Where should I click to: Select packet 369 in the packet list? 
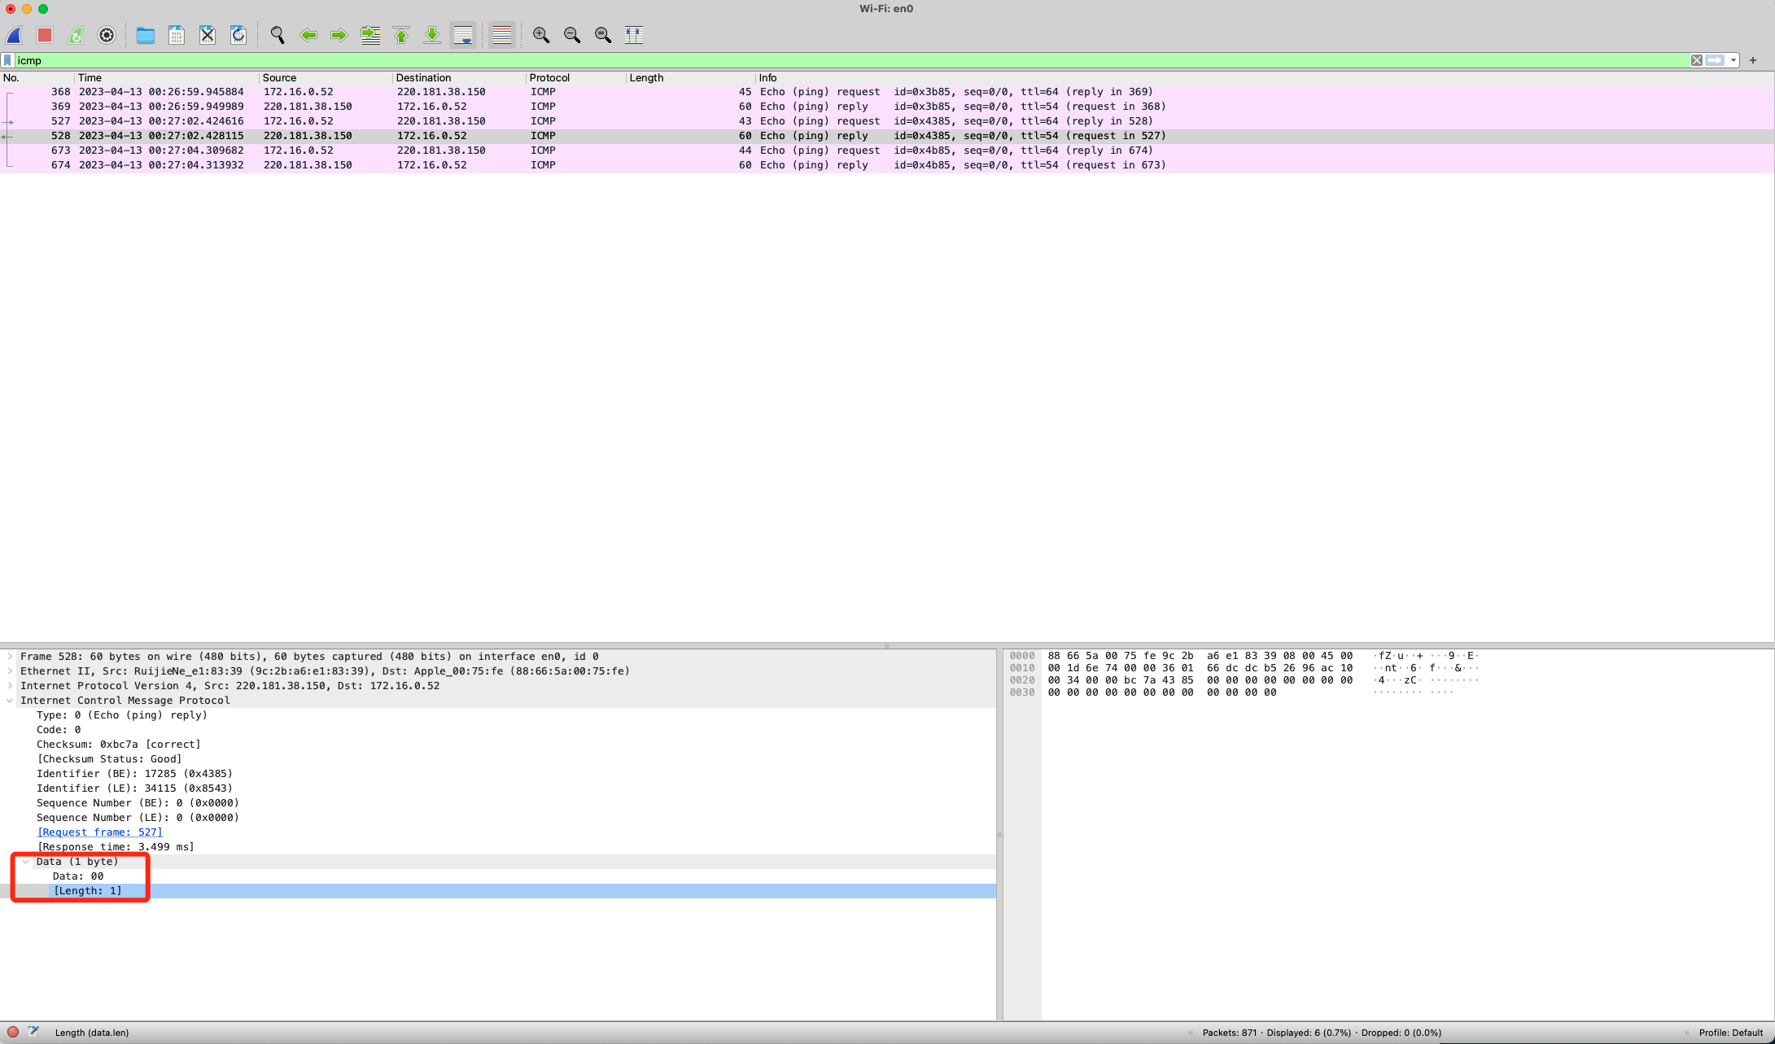point(488,106)
